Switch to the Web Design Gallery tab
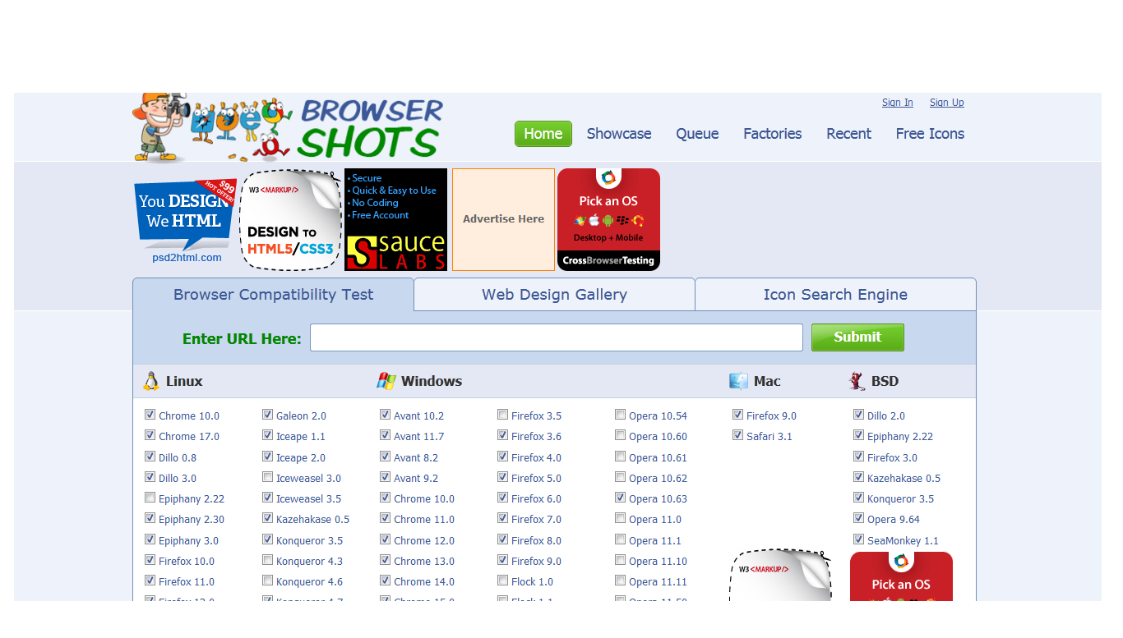Image resolution: width=1123 pixels, height=638 pixels. [x=553, y=294]
